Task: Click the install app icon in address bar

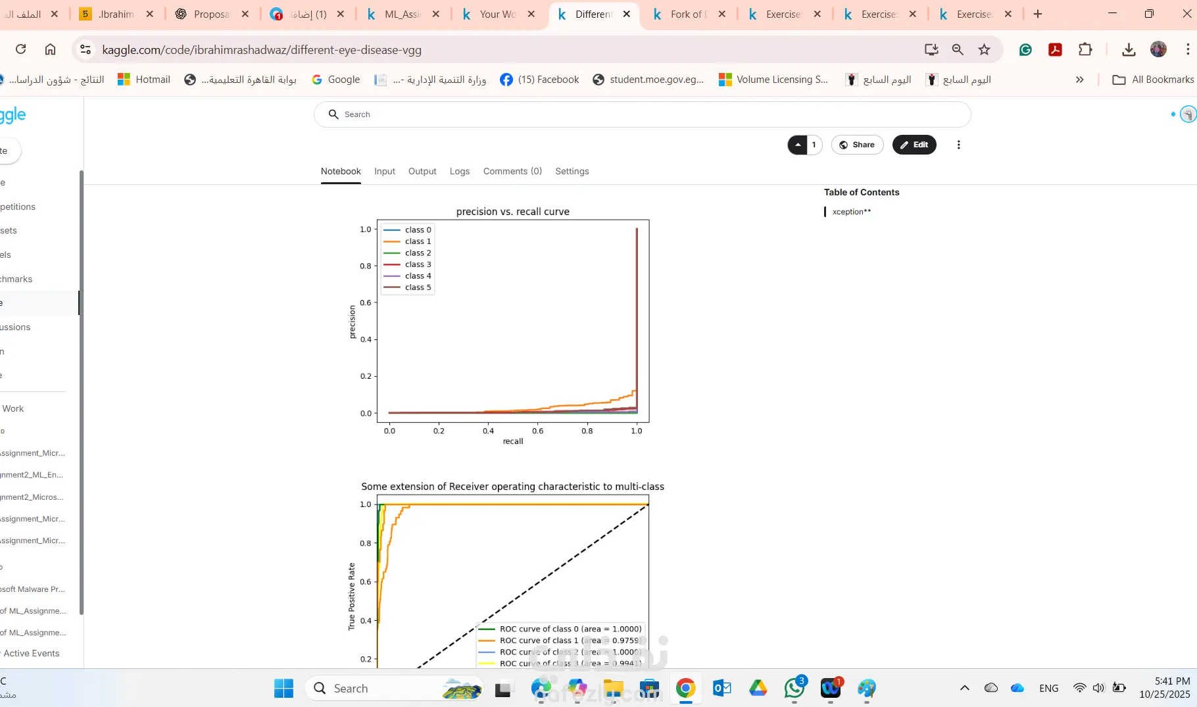Action: tap(931, 49)
